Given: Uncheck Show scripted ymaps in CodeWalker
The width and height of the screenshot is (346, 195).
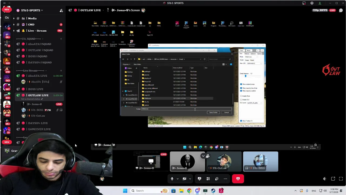Looking at the screenshot, I should 241,84.
